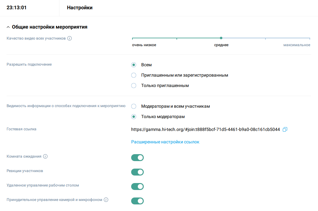Disable the Комната ожидания toggle
Image resolution: width=318 pixels, height=211 pixels.
point(137,158)
